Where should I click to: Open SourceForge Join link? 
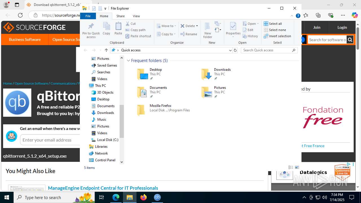[x=317, y=27]
